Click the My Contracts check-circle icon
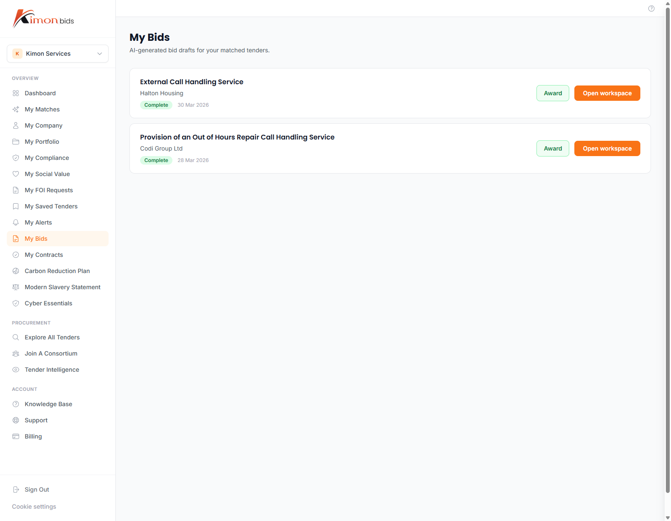Image resolution: width=671 pixels, height=521 pixels. tap(16, 255)
